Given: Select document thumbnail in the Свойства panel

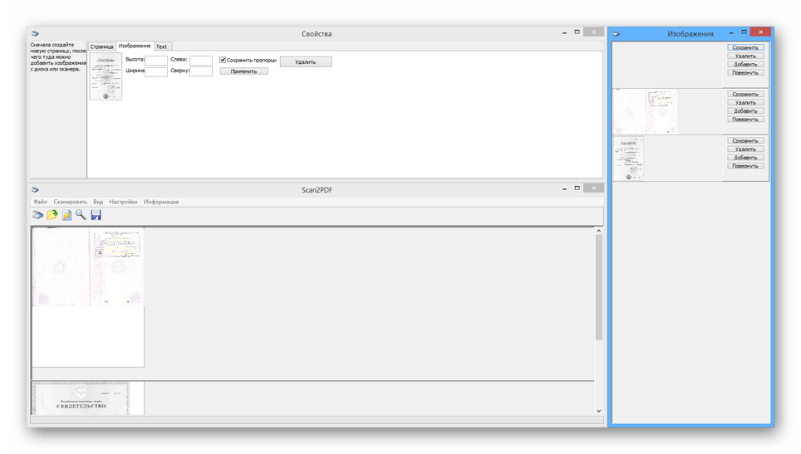Looking at the screenshot, I should tap(106, 77).
